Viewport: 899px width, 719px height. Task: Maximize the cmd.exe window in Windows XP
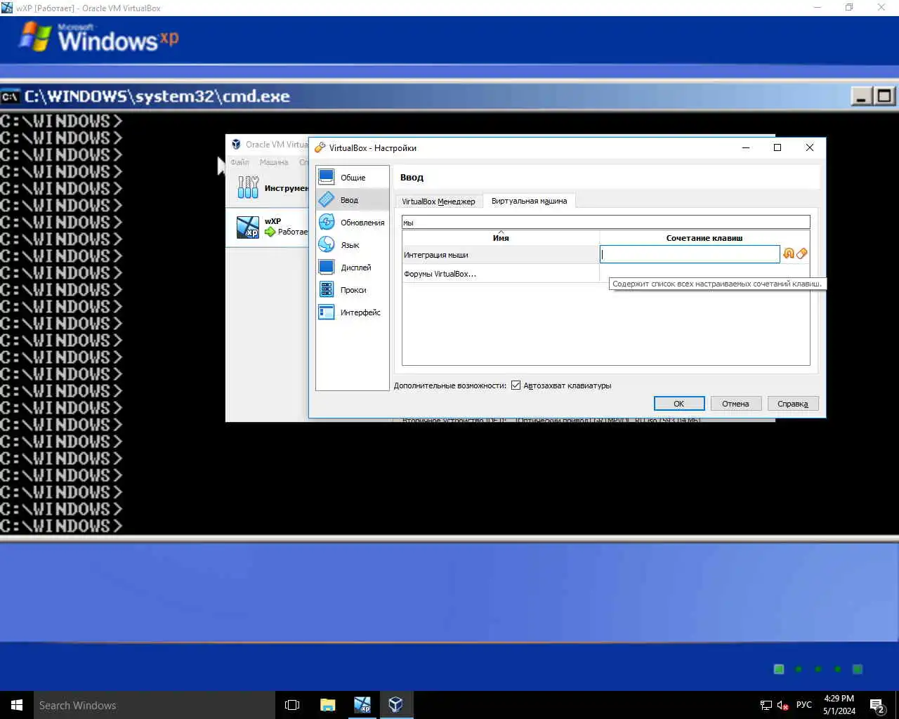click(x=884, y=95)
